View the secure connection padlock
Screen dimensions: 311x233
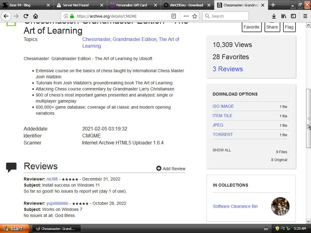point(72,16)
